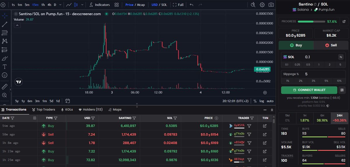The height and width of the screenshot is (167, 350).
Task: Select the trend line drawing tool
Action: coord(5,24)
